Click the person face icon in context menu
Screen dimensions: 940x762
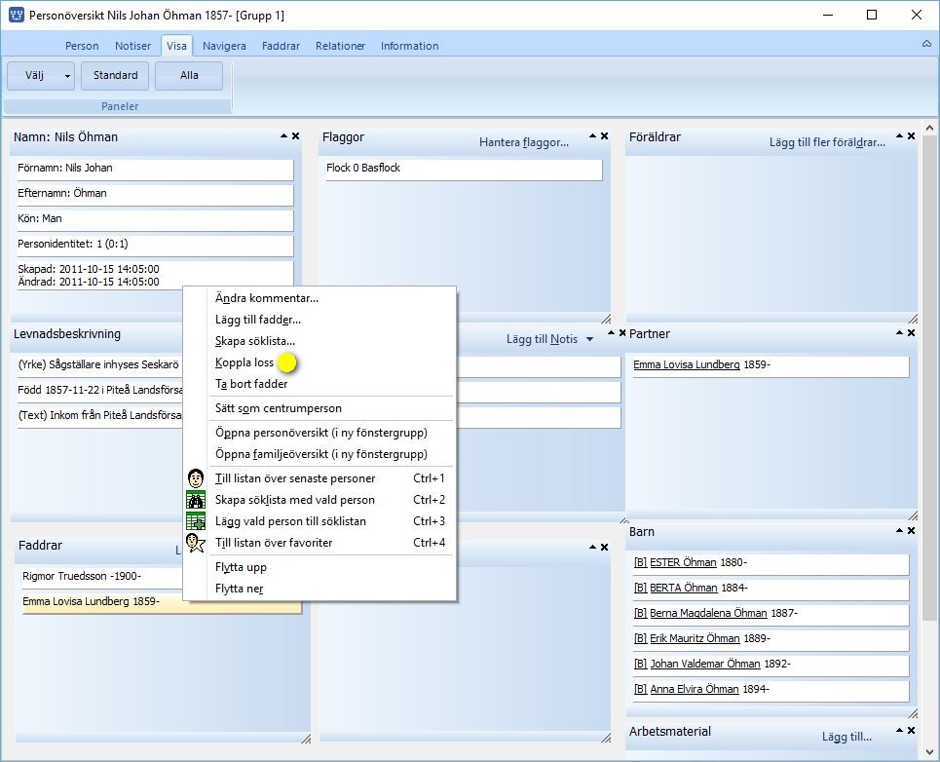click(196, 478)
